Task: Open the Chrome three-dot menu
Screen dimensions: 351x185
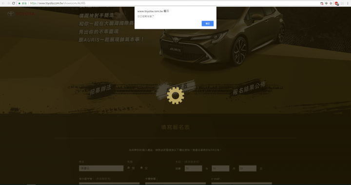Action: pyautogui.click(x=348, y=3)
